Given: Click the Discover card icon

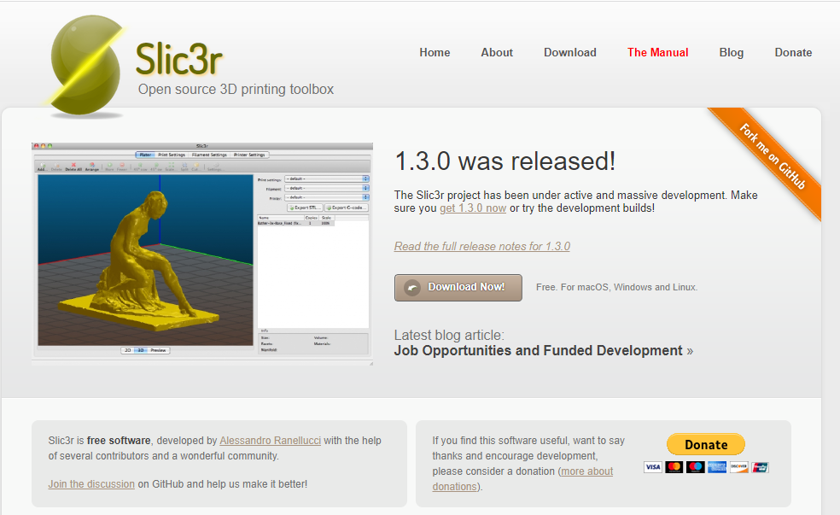Looking at the screenshot, I should click(x=738, y=467).
